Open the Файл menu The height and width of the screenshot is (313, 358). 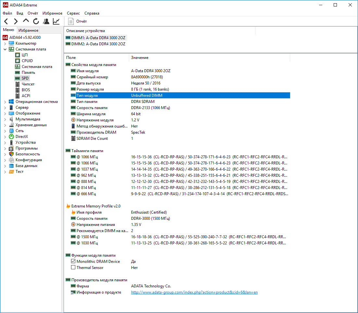(7, 13)
